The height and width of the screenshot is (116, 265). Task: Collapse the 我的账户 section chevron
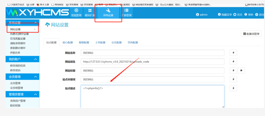[x=35, y=59]
